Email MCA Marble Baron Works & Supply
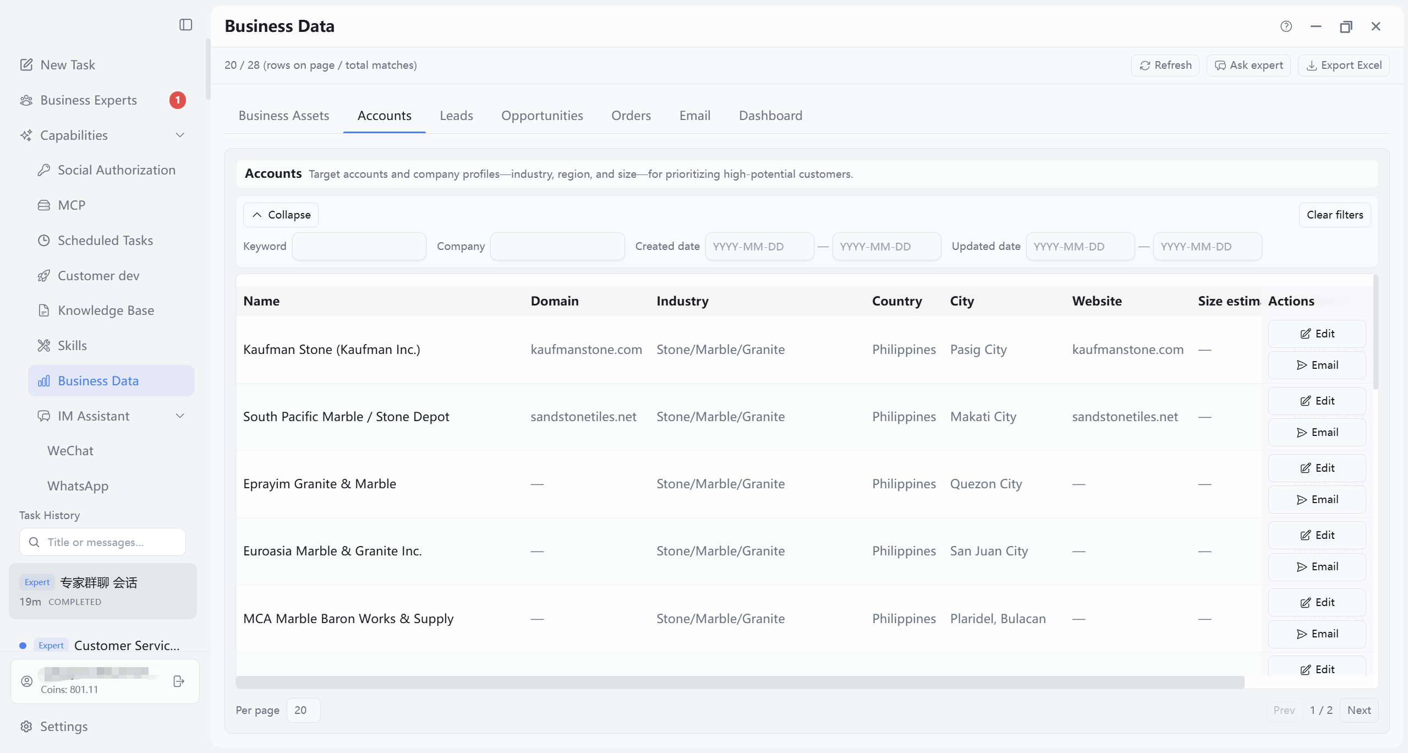Image resolution: width=1408 pixels, height=753 pixels. tap(1317, 634)
